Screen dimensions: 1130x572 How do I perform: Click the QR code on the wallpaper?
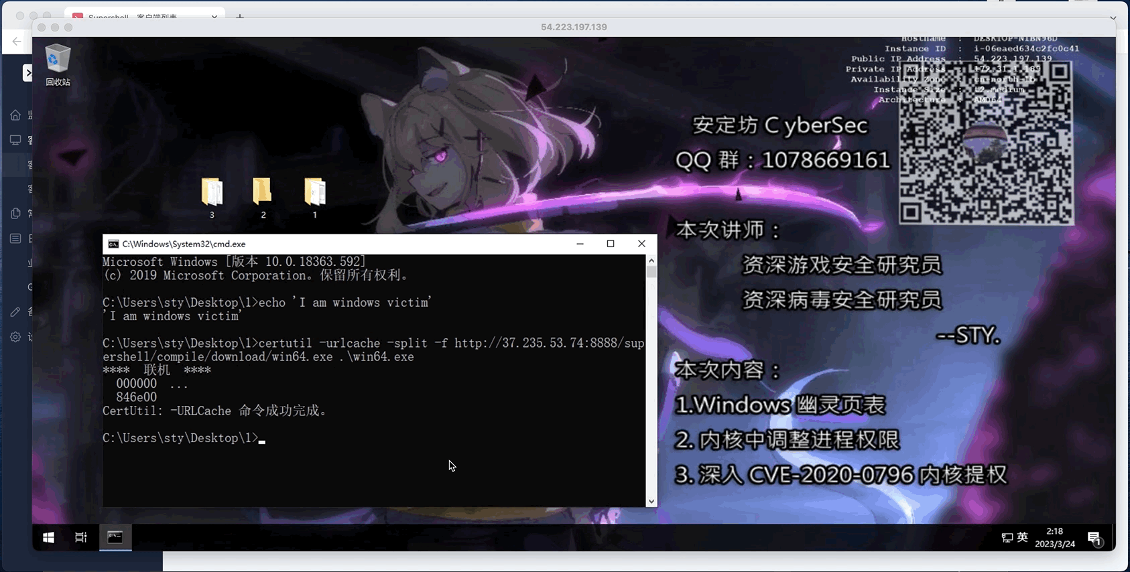pyautogui.click(x=985, y=143)
